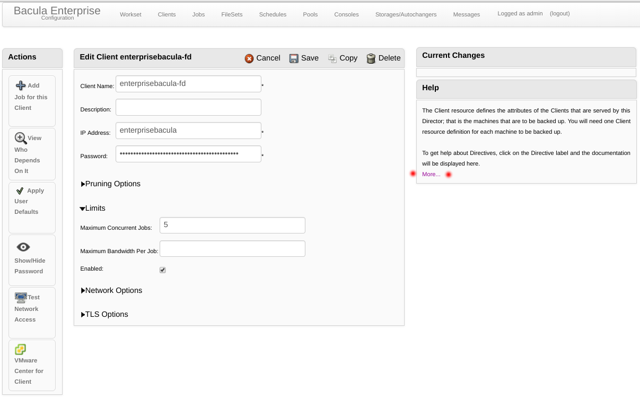Go to the Pools menu
Screen dimensions: 640x398
(310, 14)
